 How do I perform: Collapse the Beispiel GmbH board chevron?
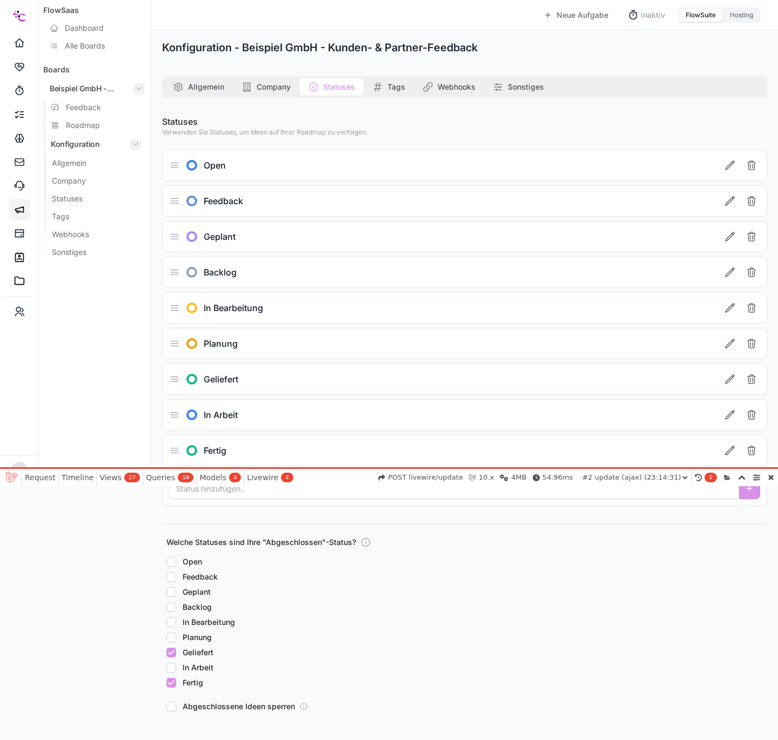click(x=139, y=89)
